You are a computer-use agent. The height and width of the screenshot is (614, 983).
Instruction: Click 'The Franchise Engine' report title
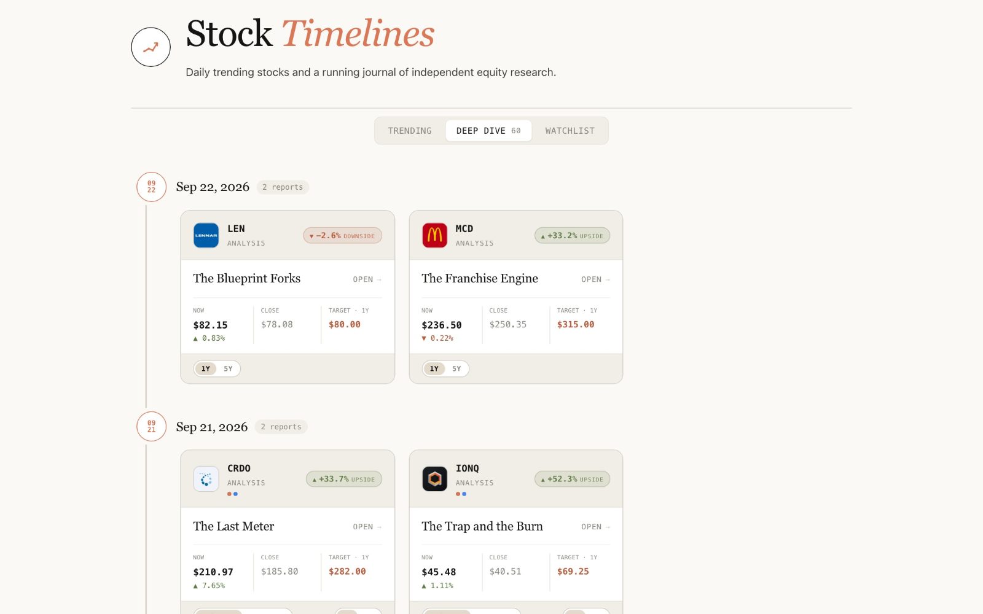pyautogui.click(x=480, y=279)
